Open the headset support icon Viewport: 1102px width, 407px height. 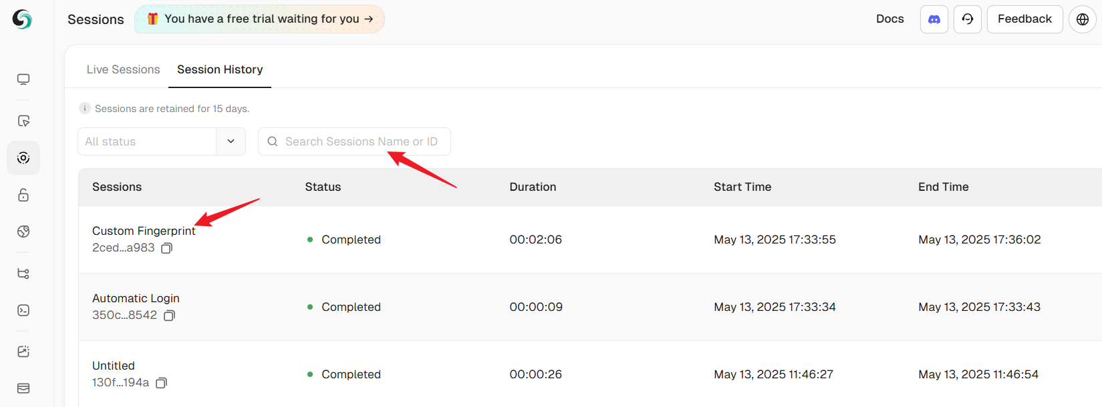[967, 19]
